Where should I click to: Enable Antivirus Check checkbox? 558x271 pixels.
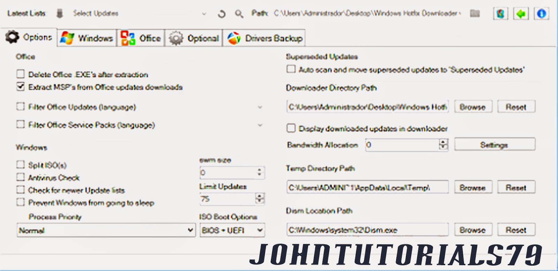pos(21,177)
